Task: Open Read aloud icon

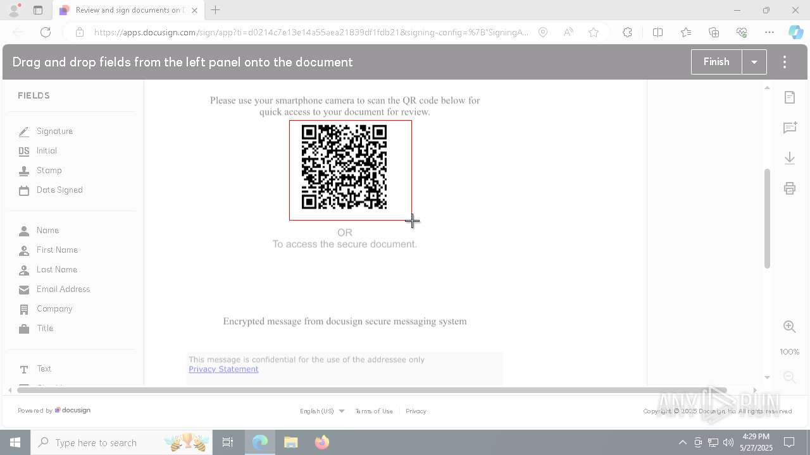Action: 568,32
